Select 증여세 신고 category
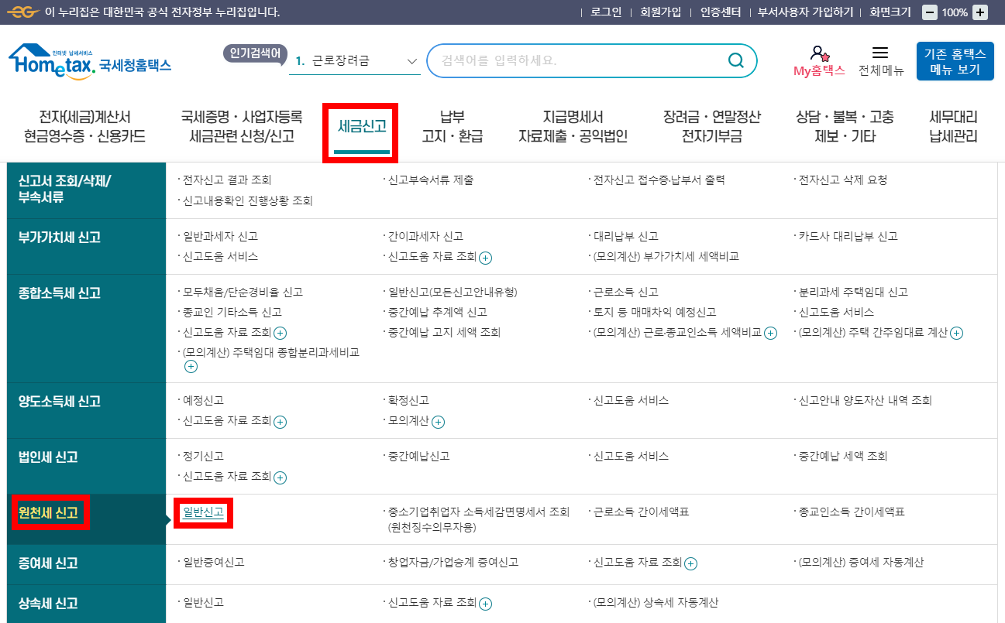This screenshot has width=1005, height=623. 87,564
